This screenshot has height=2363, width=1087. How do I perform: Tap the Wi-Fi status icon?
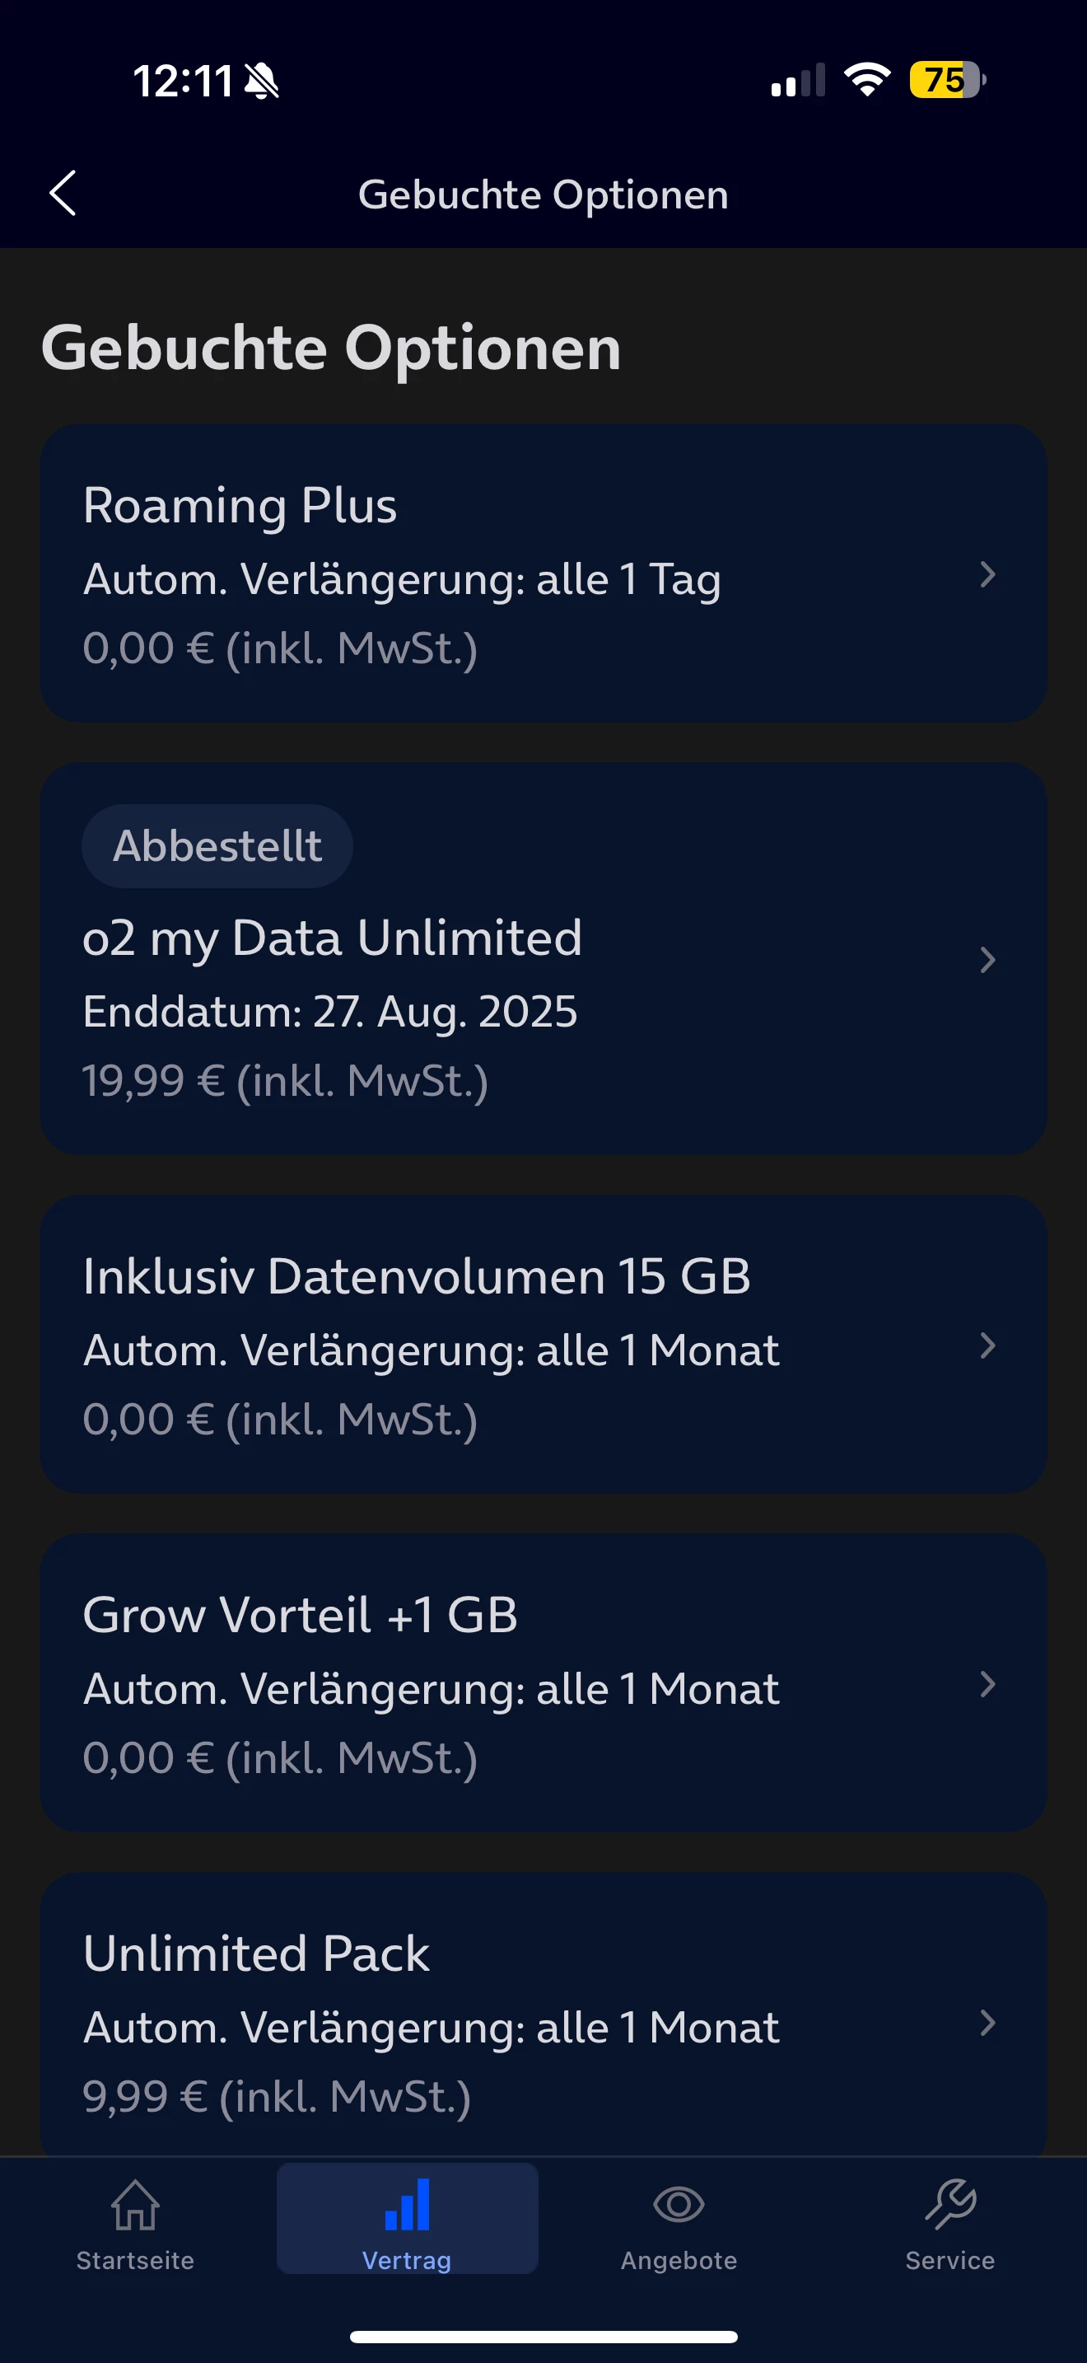pos(867,80)
